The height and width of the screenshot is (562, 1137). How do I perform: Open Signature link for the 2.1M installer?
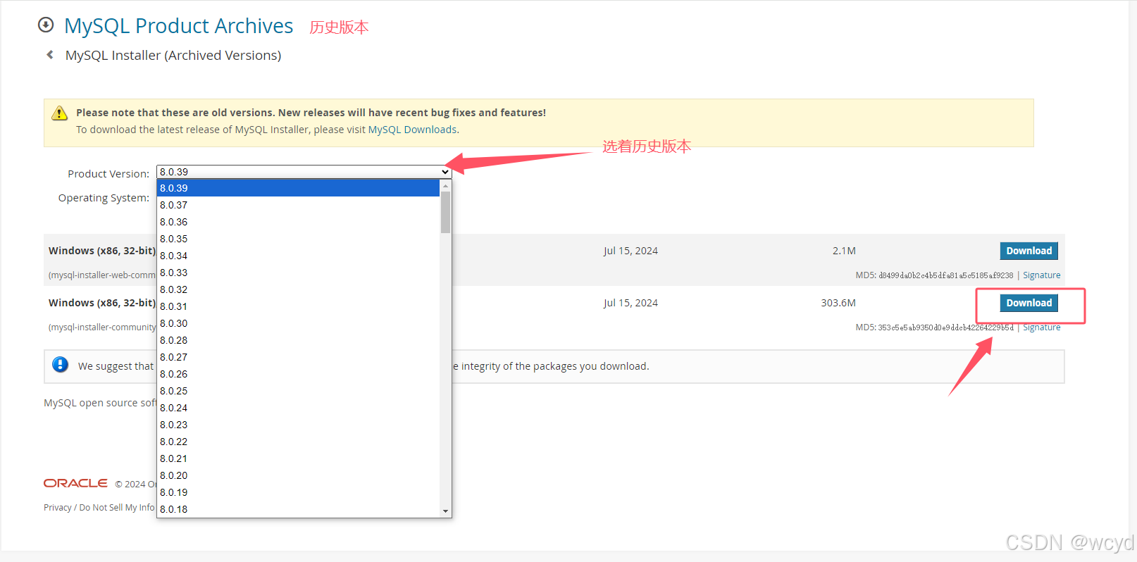(x=1041, y=275)
